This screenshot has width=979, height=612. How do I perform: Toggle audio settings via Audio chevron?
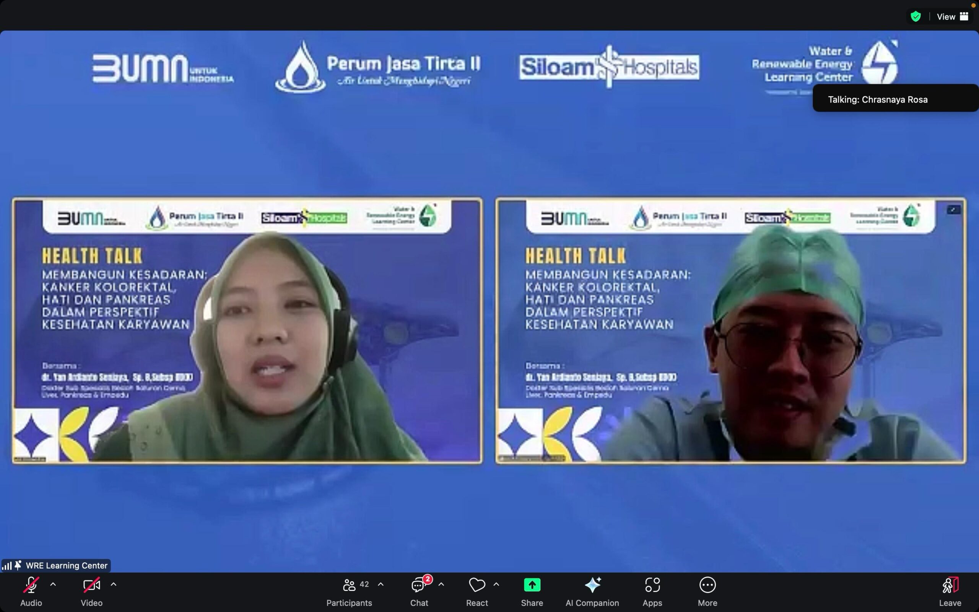[53, 584]
